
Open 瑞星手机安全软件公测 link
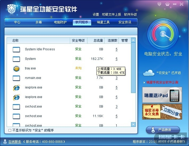click(162, 82)
